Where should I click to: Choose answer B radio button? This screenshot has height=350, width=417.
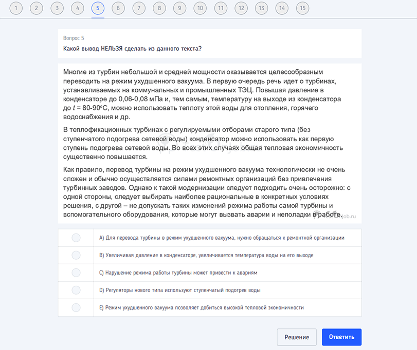tap(76, 255)
